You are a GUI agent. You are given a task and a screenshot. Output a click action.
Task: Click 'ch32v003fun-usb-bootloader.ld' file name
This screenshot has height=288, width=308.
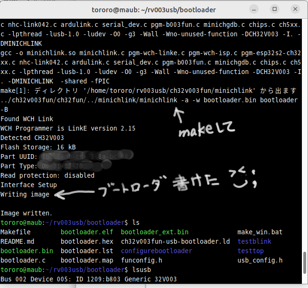(175, 241)
